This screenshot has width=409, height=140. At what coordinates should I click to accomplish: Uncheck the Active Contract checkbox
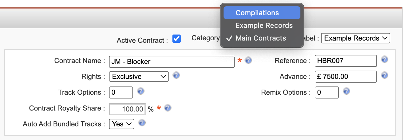[177, 39]
